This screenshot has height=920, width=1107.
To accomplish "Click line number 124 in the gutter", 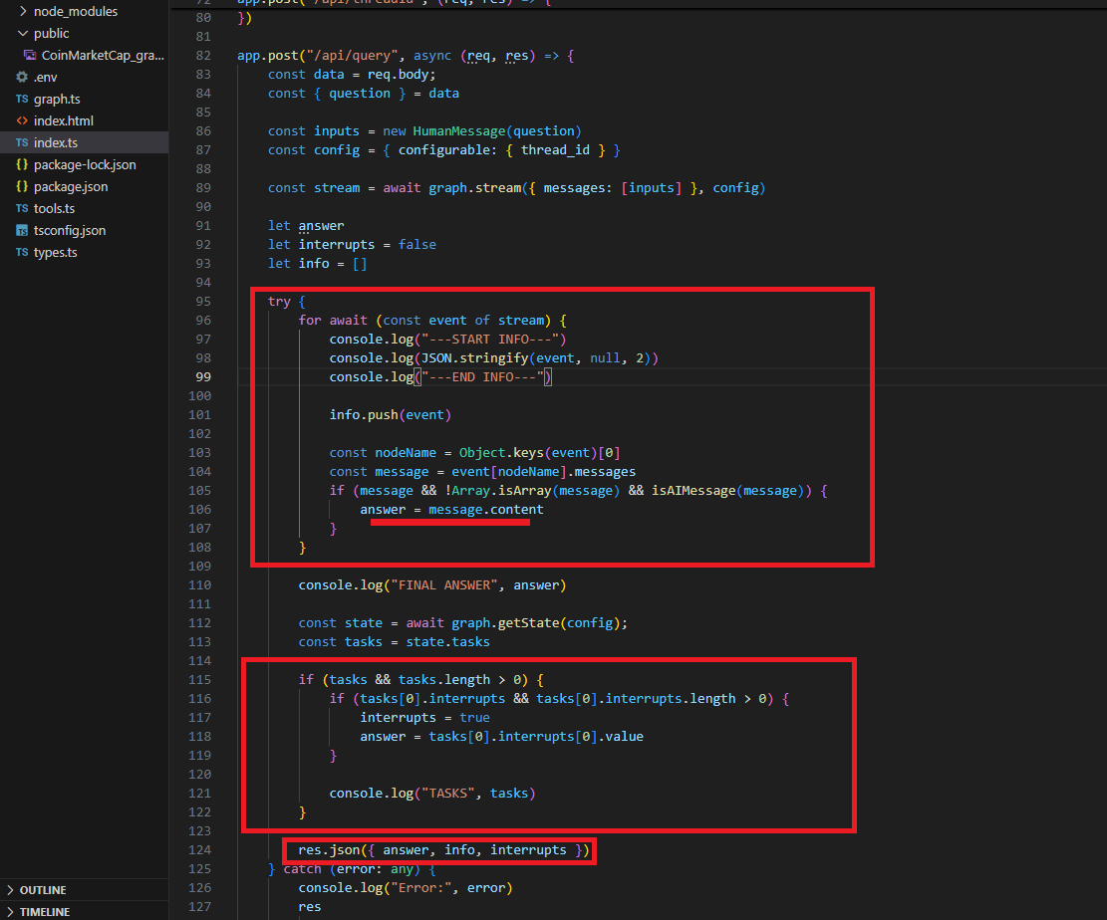I will point(200,849).
